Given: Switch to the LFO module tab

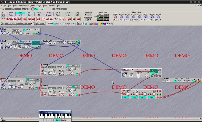Looking at the screenshot, I should [20, 15].
